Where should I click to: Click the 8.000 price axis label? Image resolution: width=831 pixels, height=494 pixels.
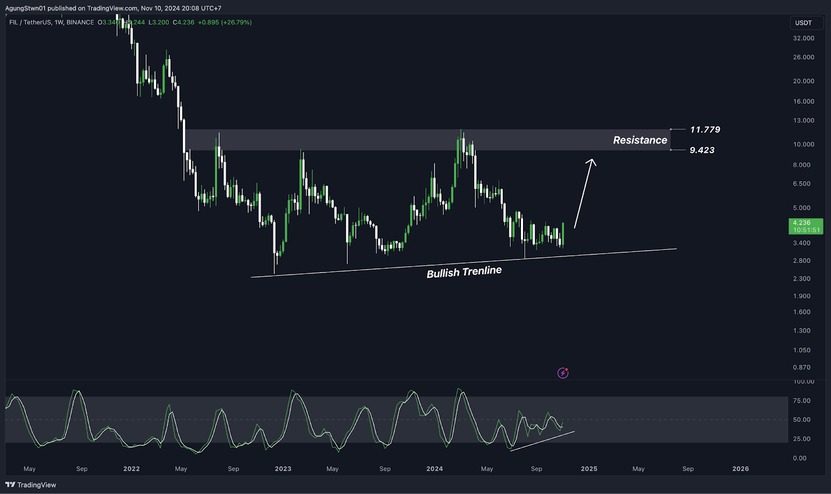[801, 165]
